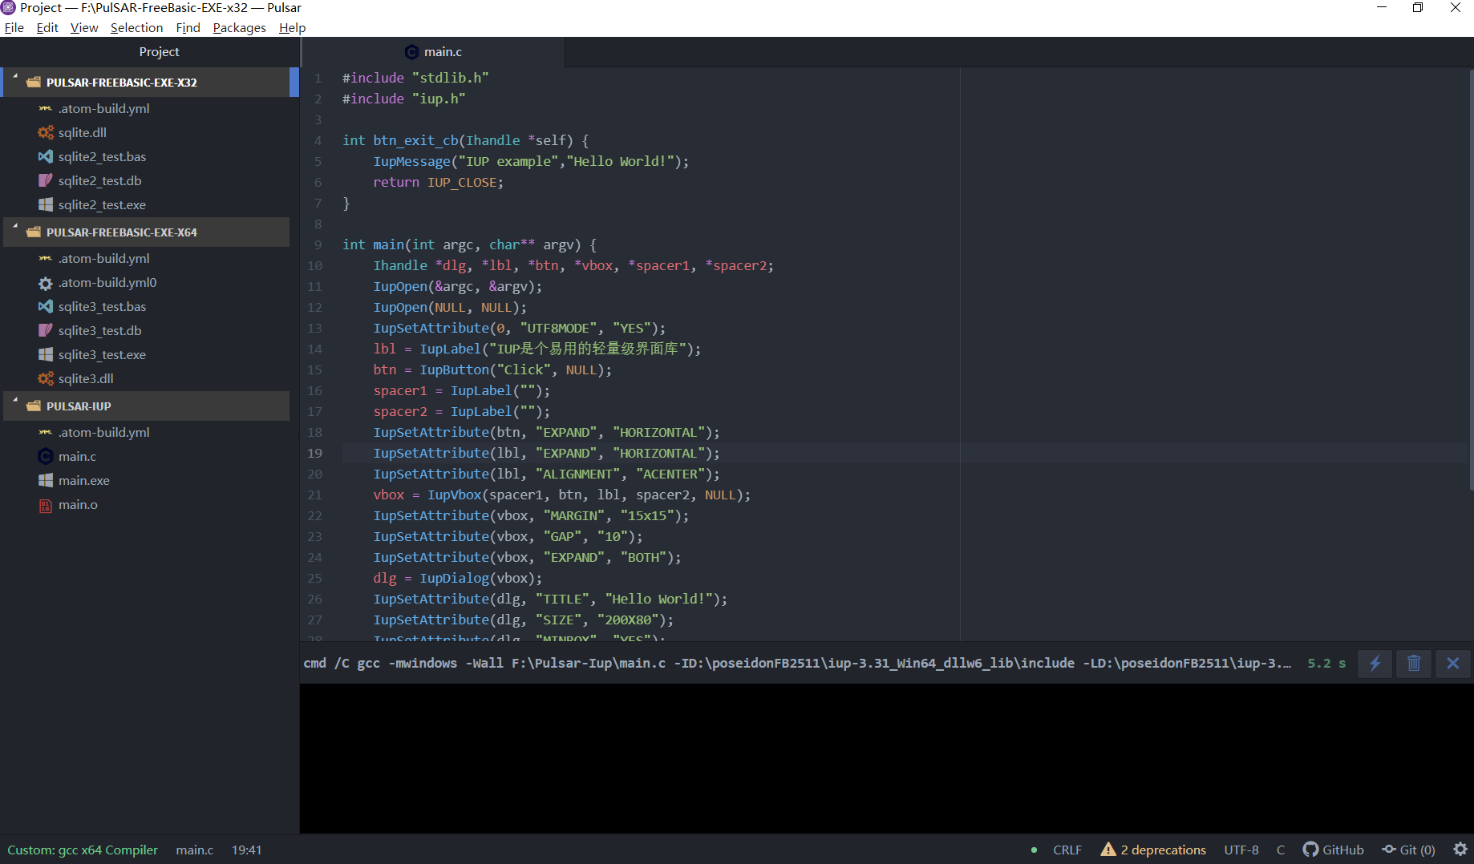Viewport: 1474px width, 864px height.
Task: Click the GitHub icon in status bar
Action: pyautogui.click(x=1310, y=850)
